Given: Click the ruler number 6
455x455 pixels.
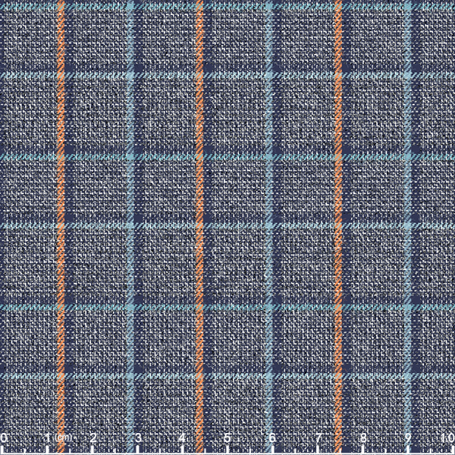Looking at the screenshot, I should 272,438.
